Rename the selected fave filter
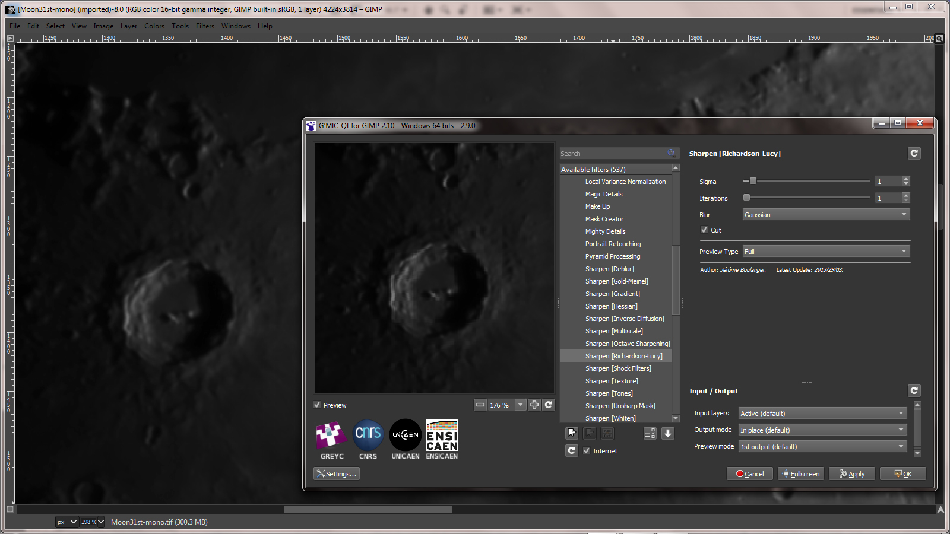This screenshot has height=534, width=950. click(607, 433)
